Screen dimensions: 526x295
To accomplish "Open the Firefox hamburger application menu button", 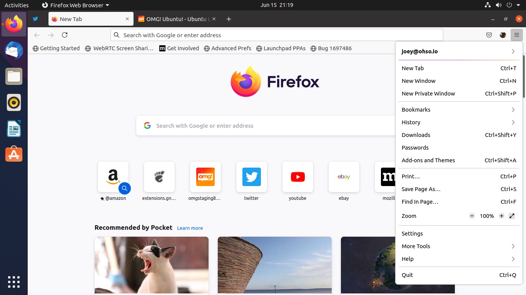I will [516, 35].
